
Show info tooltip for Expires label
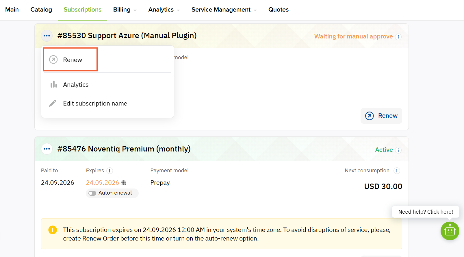(109, 171)
